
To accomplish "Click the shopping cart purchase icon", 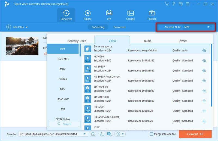I will coord(166,4).
